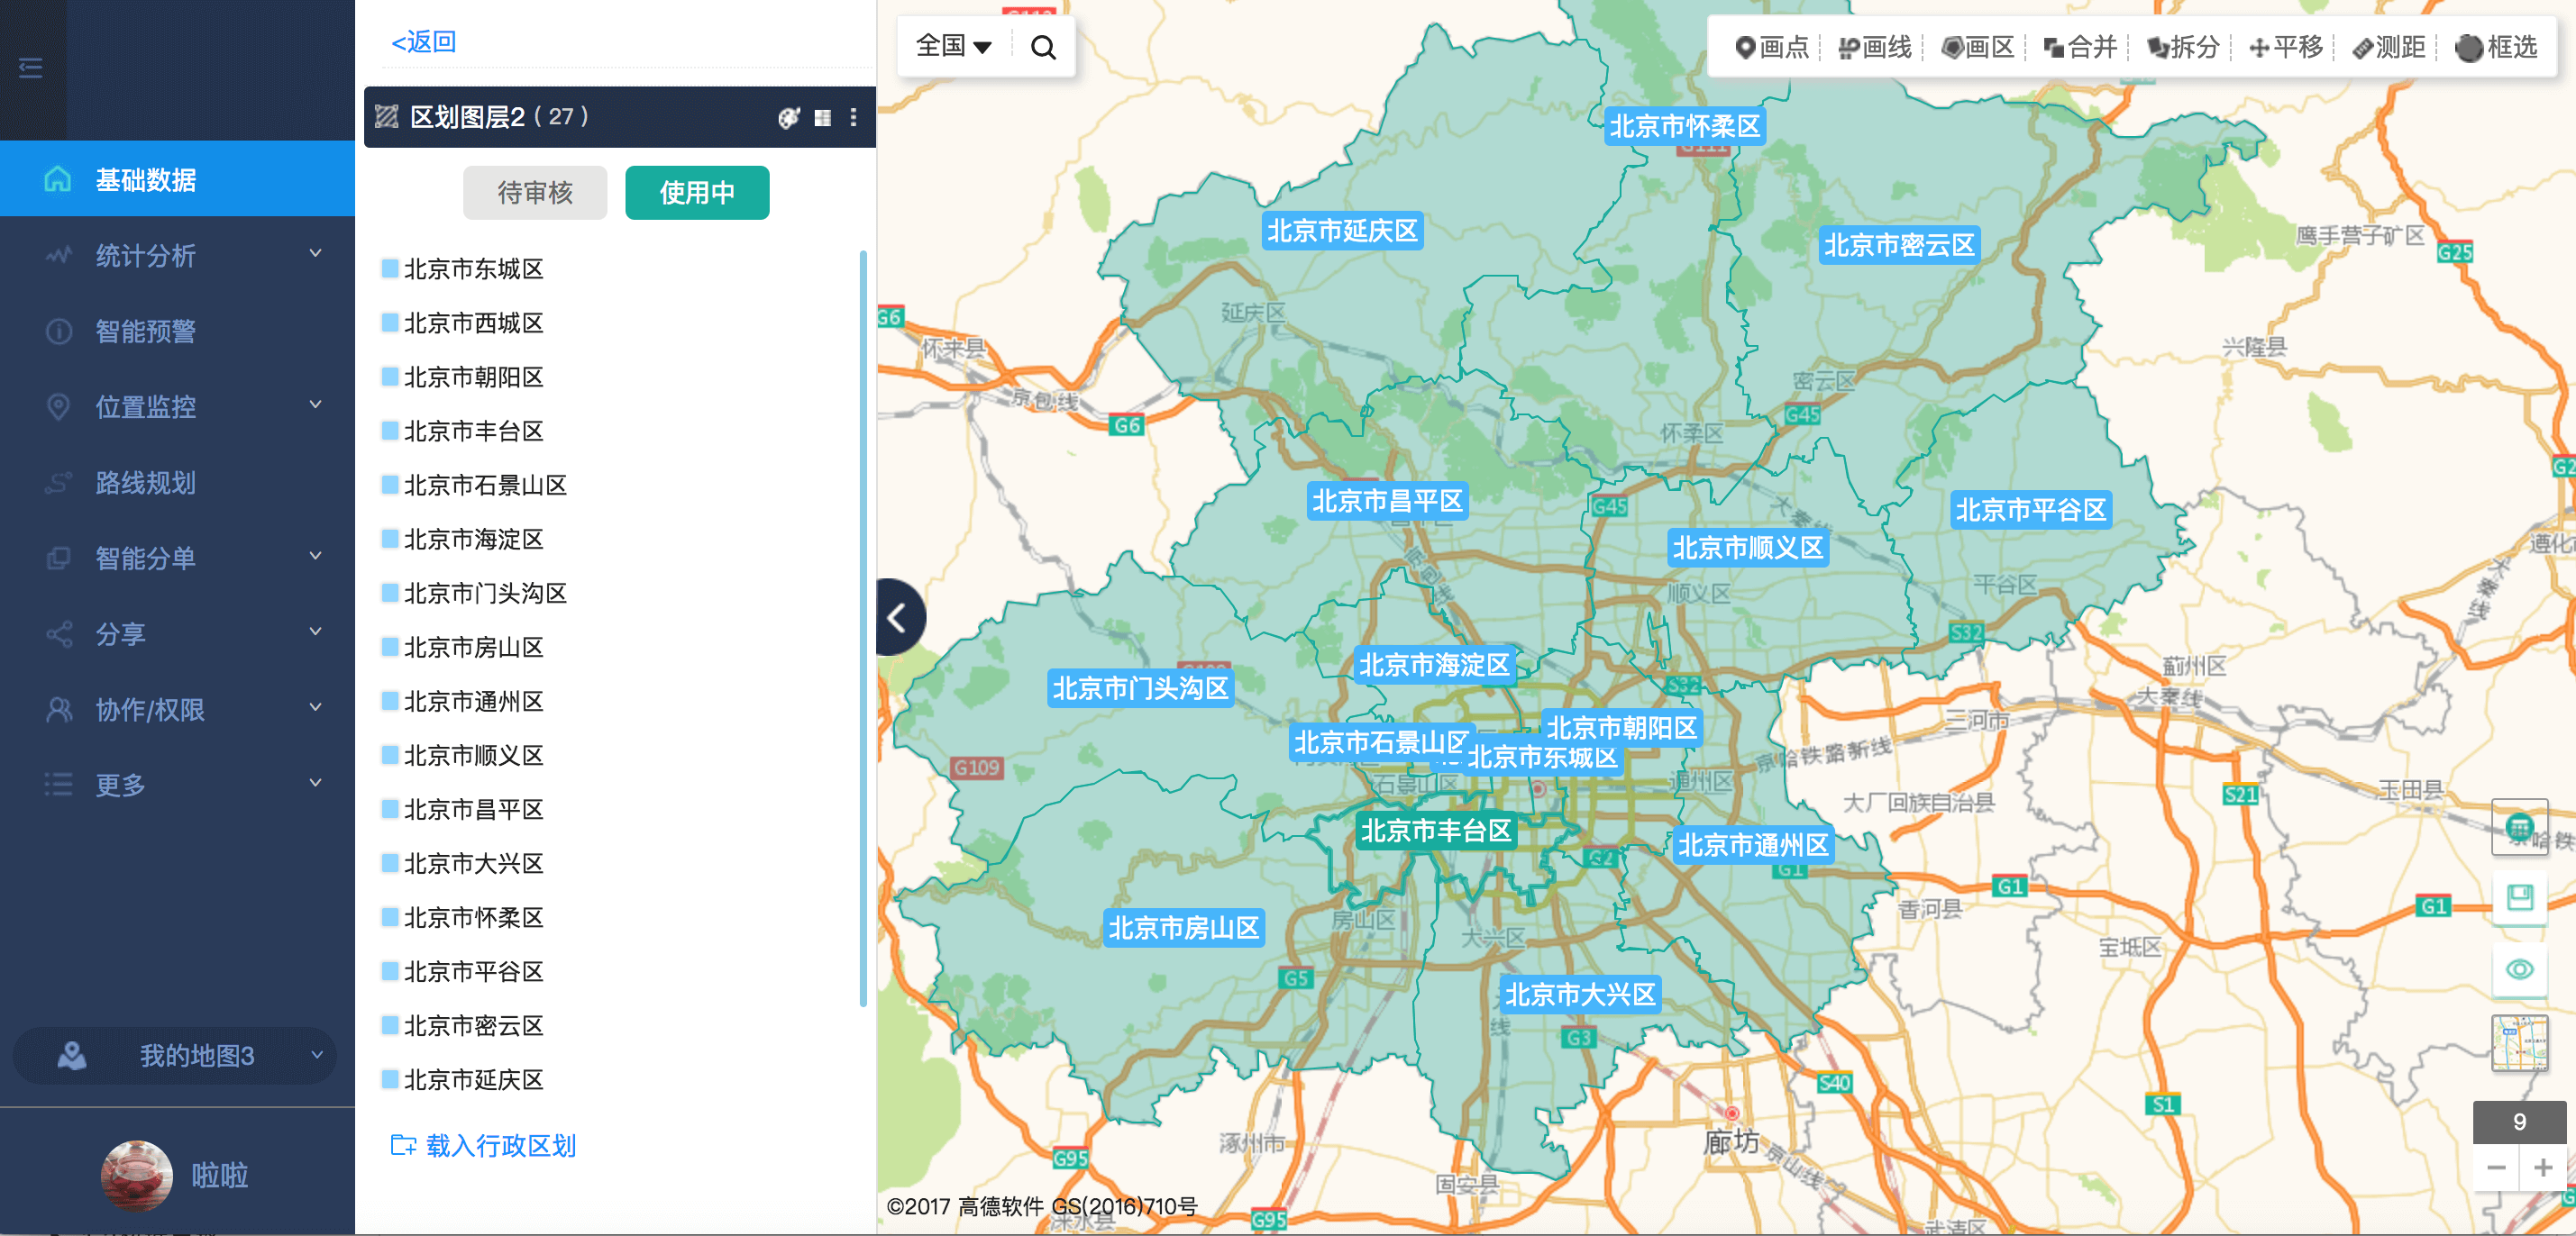Expand the 位置监控 menu
Viewport: 2576px width, 1236px height.
click(x=177, y=406)
